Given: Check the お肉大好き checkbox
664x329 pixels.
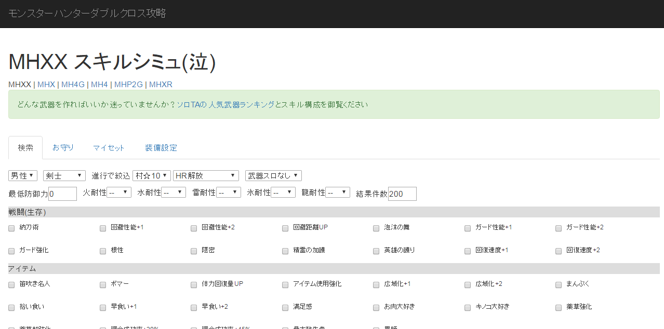Looking at the screenshot, I should (x=376, y=308).
